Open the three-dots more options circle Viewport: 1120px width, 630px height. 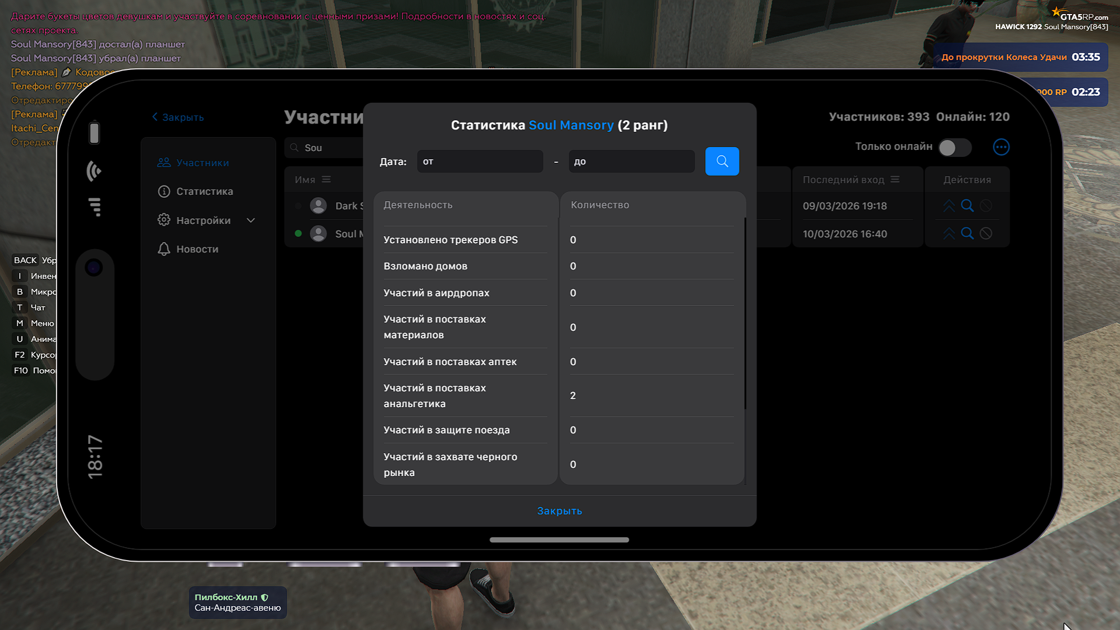tap(1001, 147)
